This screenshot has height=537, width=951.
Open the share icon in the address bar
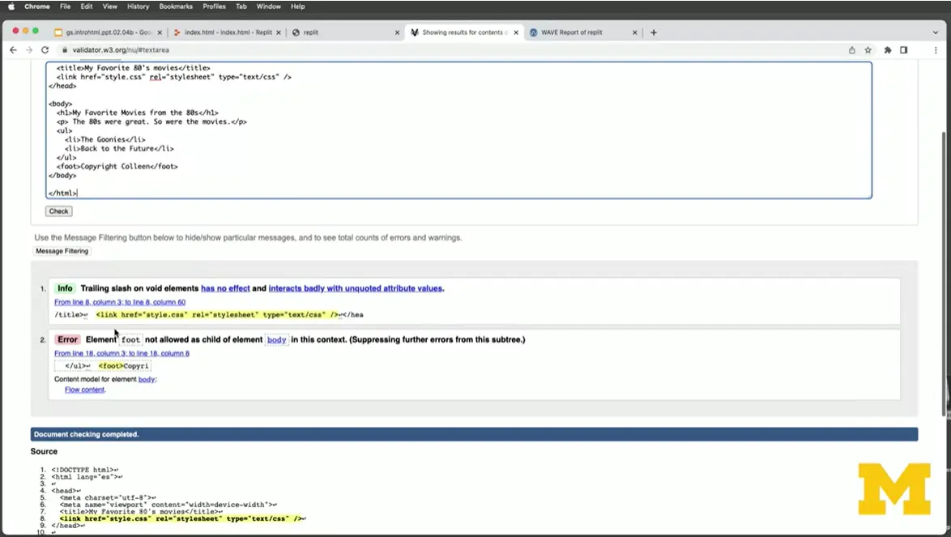coord(851,49)
